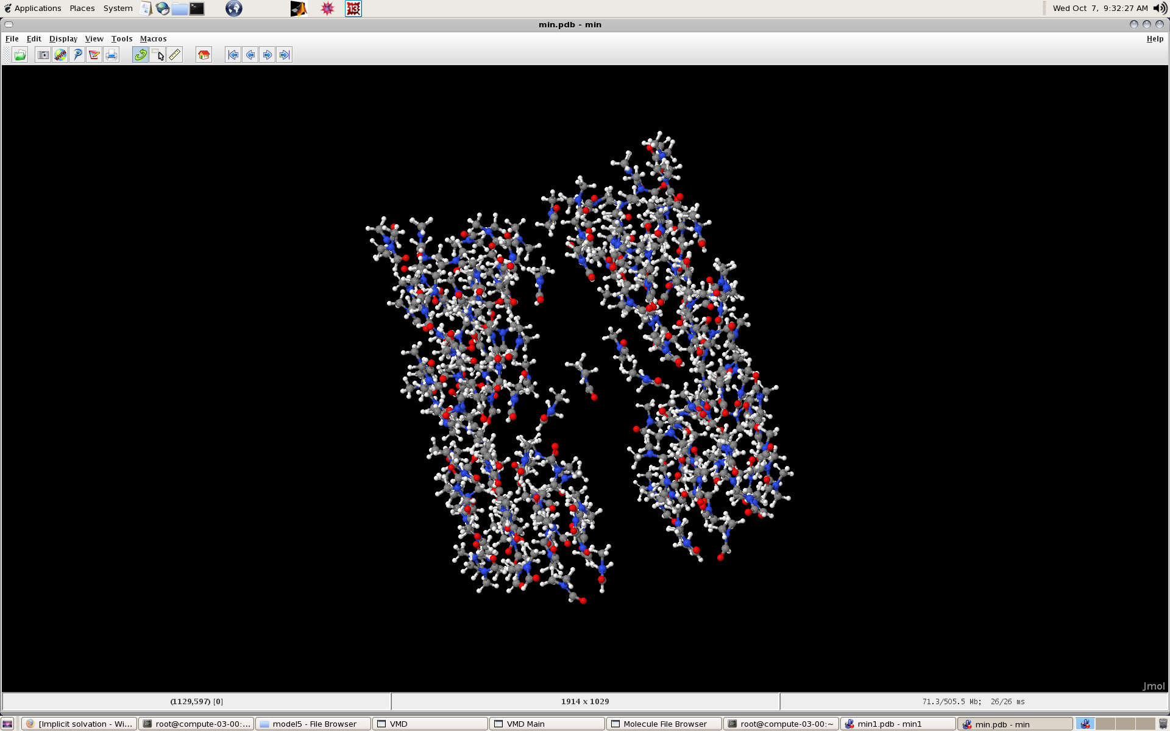The image size is (1170, 731).
Task: Click the camera export image icon
Action: click(43, 55)
